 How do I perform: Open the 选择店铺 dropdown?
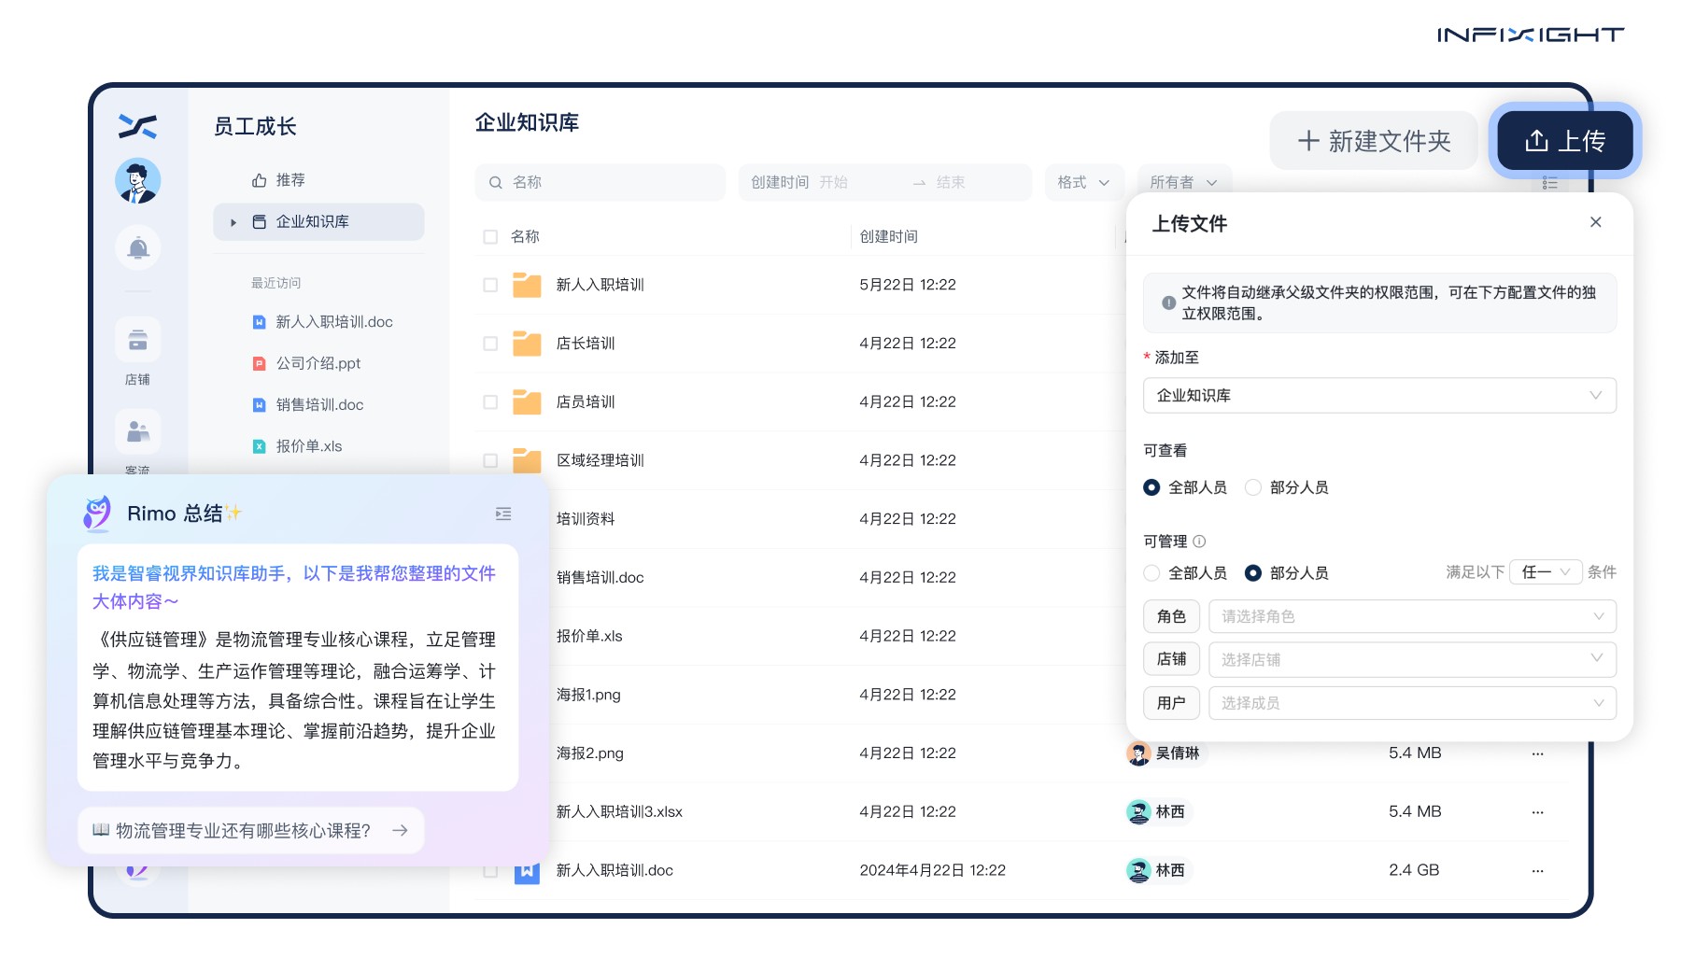[1412, 659]
